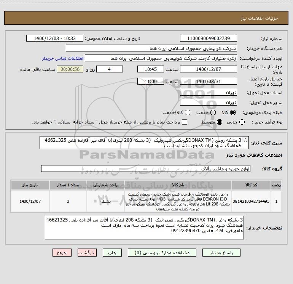Click the بازگشت back button
The height and width of the screenshot is (284, 293).
tap(87, 253)
